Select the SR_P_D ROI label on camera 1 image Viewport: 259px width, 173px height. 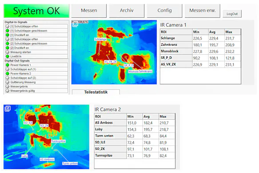click(129, 65)
